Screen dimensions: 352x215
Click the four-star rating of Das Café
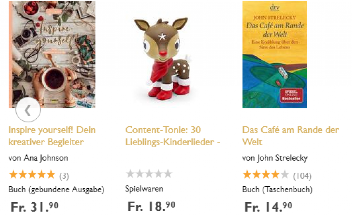tap(266, 174)
